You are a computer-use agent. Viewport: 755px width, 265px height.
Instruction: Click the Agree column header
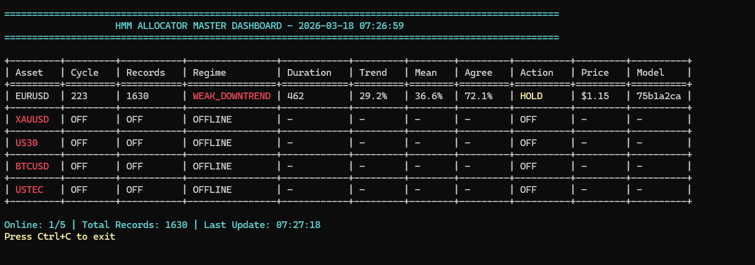[x=478, y=73]
